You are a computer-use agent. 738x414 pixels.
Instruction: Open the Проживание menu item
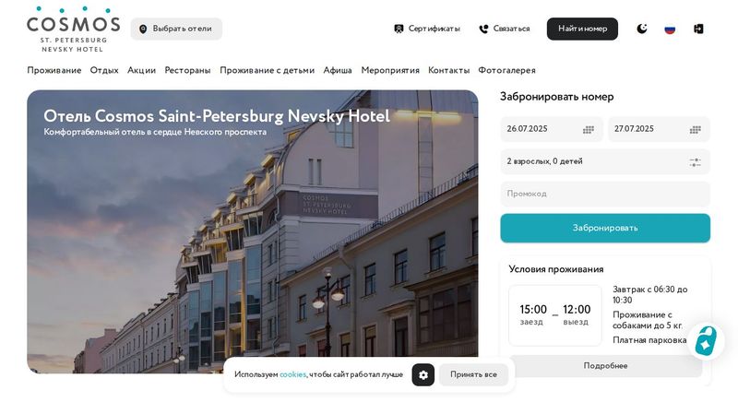tap(54, 70)
